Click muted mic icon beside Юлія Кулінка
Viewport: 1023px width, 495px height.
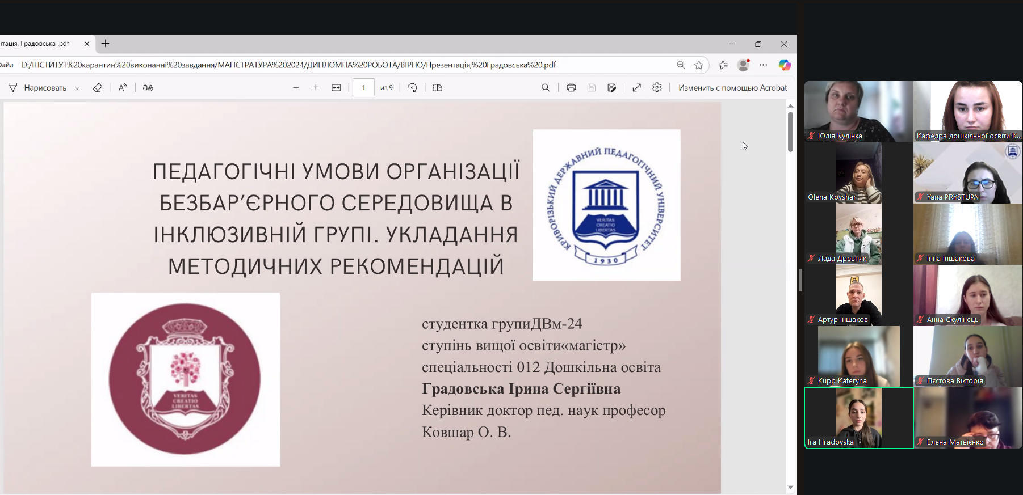pyautogui.click(x=812, y=136)
